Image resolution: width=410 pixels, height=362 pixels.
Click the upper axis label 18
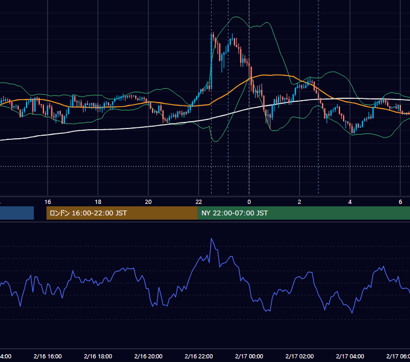(98, 202)
